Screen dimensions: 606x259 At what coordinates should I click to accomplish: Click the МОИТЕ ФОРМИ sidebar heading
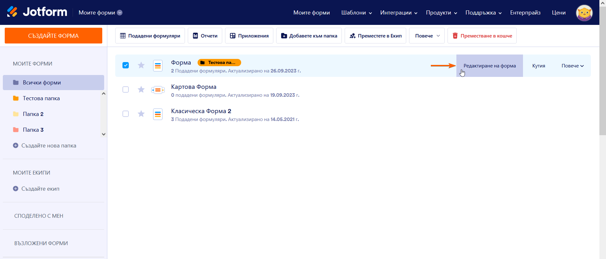pyautogui.click(x=33, y=64)
